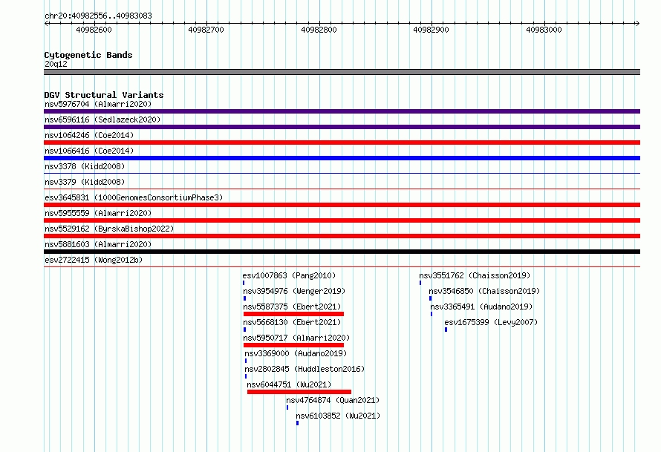Click esv2722415 (Wong2012b) label

(x=94, y=260)
